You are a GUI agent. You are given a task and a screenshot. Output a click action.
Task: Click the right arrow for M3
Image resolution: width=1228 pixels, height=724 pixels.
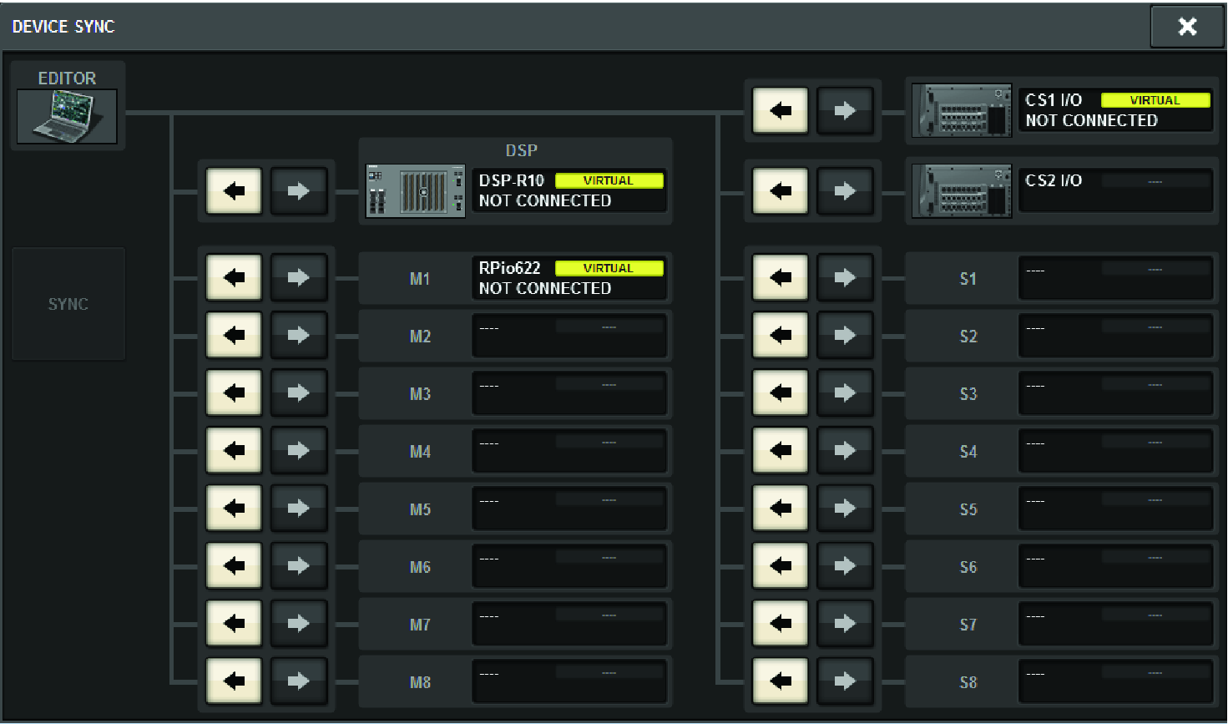pyautogui.click(x=298, y=393)
